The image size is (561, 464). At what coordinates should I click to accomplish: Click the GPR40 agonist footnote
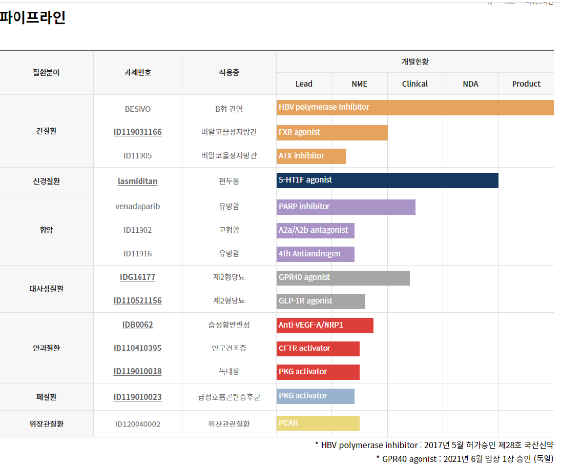click(465, 459)
